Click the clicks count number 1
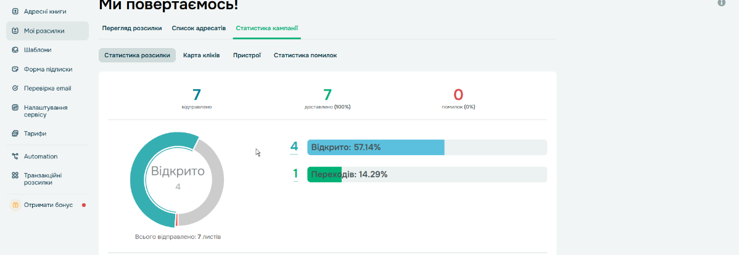 point(295,174)
